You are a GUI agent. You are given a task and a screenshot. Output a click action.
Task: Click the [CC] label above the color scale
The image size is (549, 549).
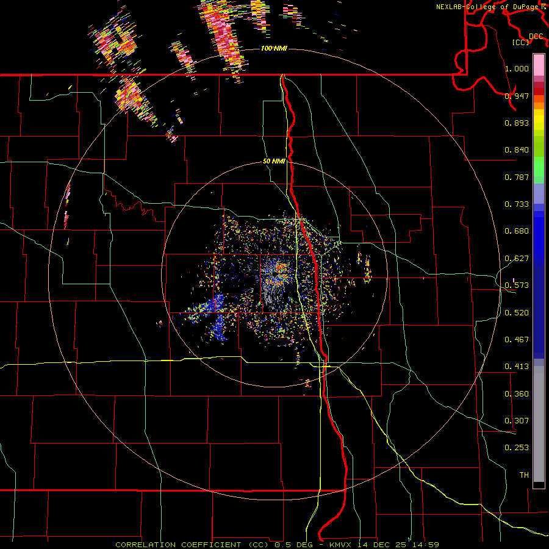(520, 42)
